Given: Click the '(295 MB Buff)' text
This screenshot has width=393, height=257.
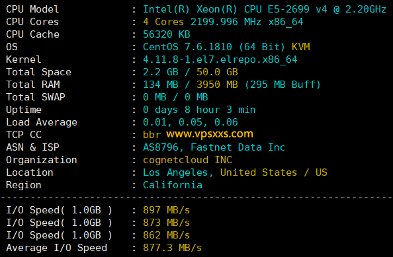Looking at the screenshot, I should (283, 85).
